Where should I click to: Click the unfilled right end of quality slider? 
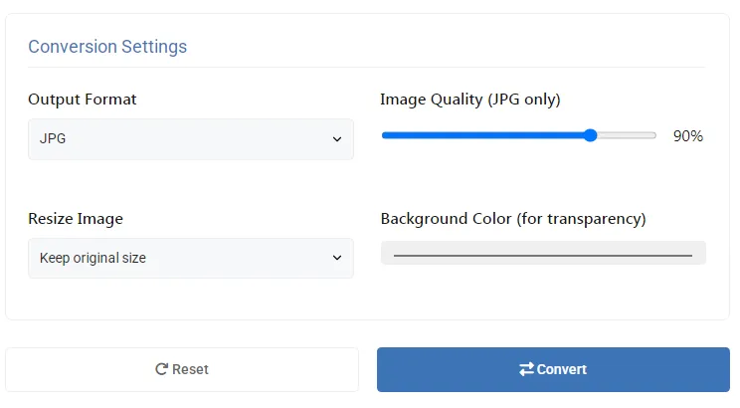(627, 135)
